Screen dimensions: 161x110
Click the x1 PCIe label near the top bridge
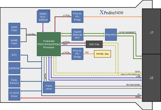pos(66,15)
